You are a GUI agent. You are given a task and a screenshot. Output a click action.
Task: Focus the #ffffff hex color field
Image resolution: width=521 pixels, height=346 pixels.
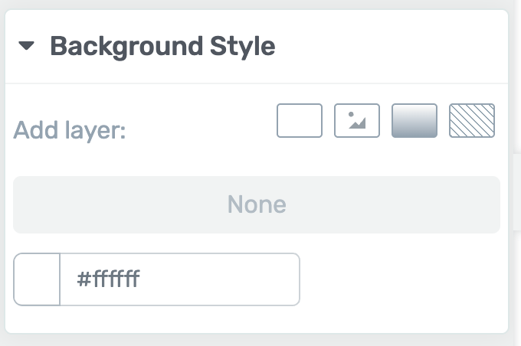[x=180, y=279]
